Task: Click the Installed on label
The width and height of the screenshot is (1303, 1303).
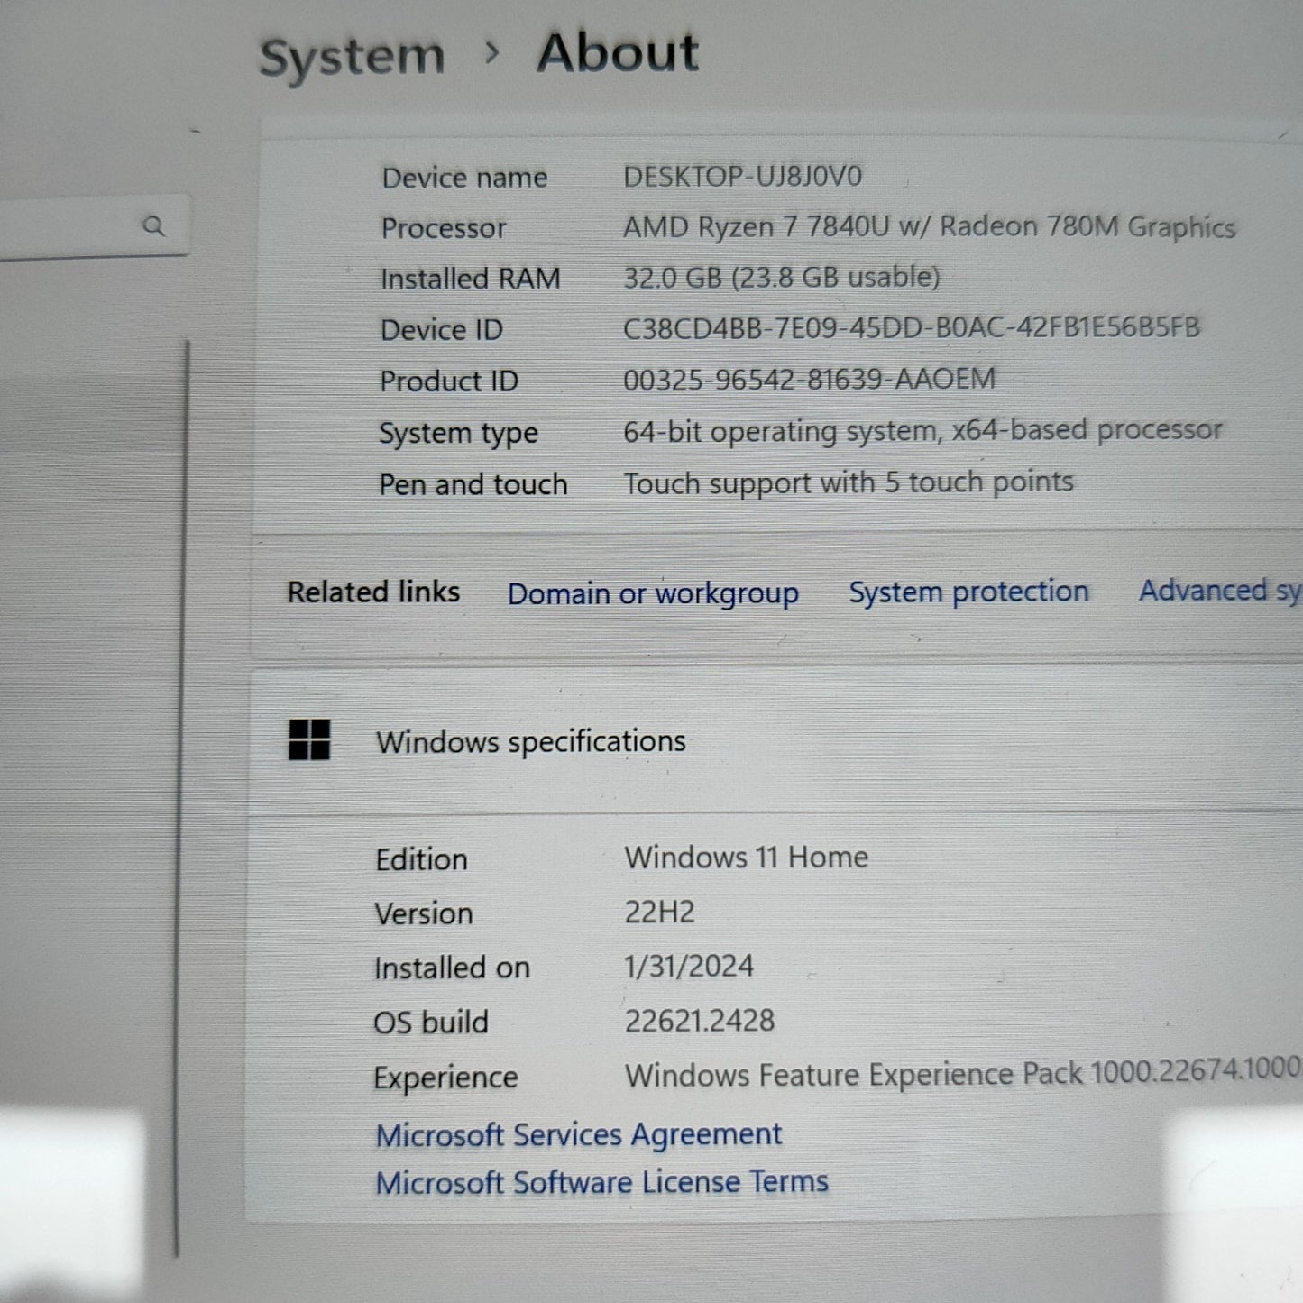Action: click(x=452, y=968)
